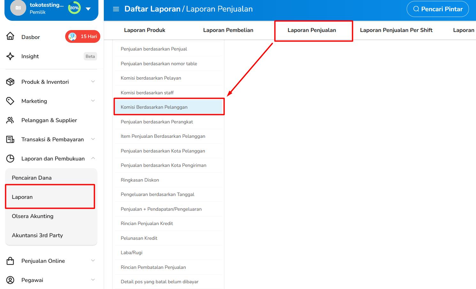Image resolution: width=476 pixels, height=289 pixels.
Task: Click the Transaksi & Pembayaran receipt icon
Action: pyautogui.click(x=10, y=139)
